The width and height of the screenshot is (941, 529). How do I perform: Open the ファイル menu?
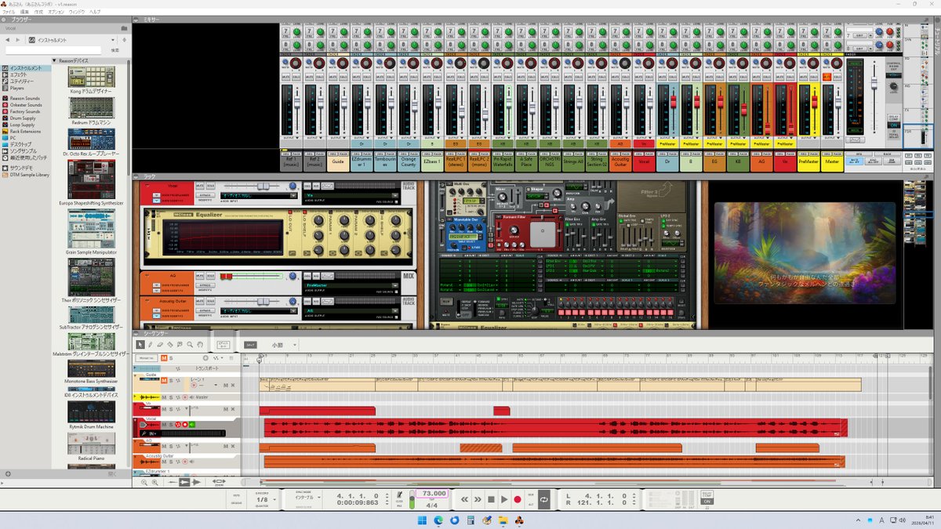point(9,13)
